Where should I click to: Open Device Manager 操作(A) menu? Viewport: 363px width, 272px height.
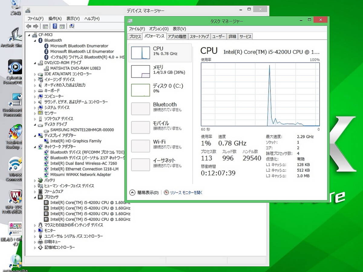[55, 19]
